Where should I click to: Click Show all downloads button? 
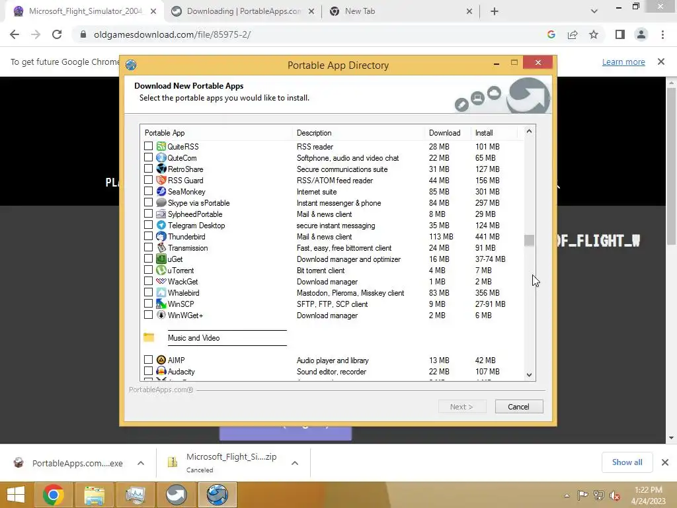coord(627,462)
